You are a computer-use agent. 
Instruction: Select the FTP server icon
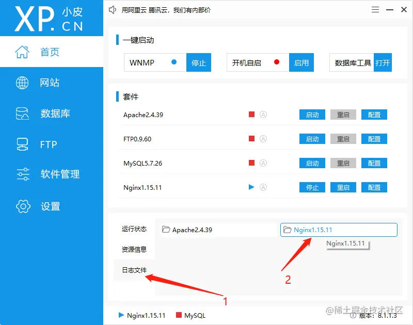(x=22, y=144)
